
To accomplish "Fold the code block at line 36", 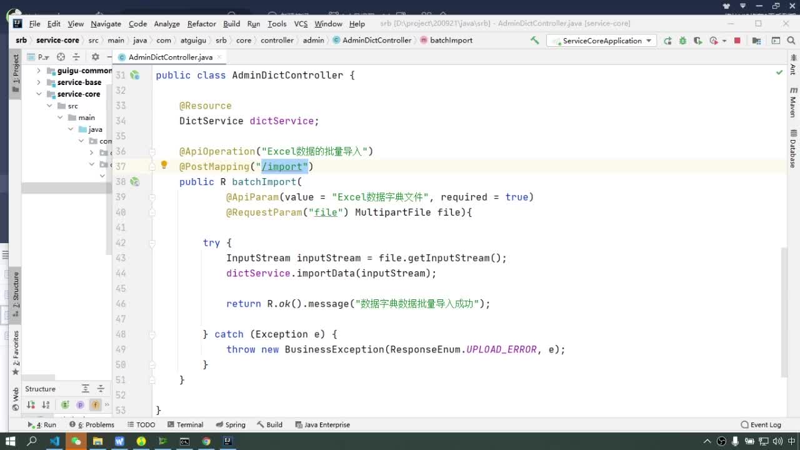I will [152, 151].
